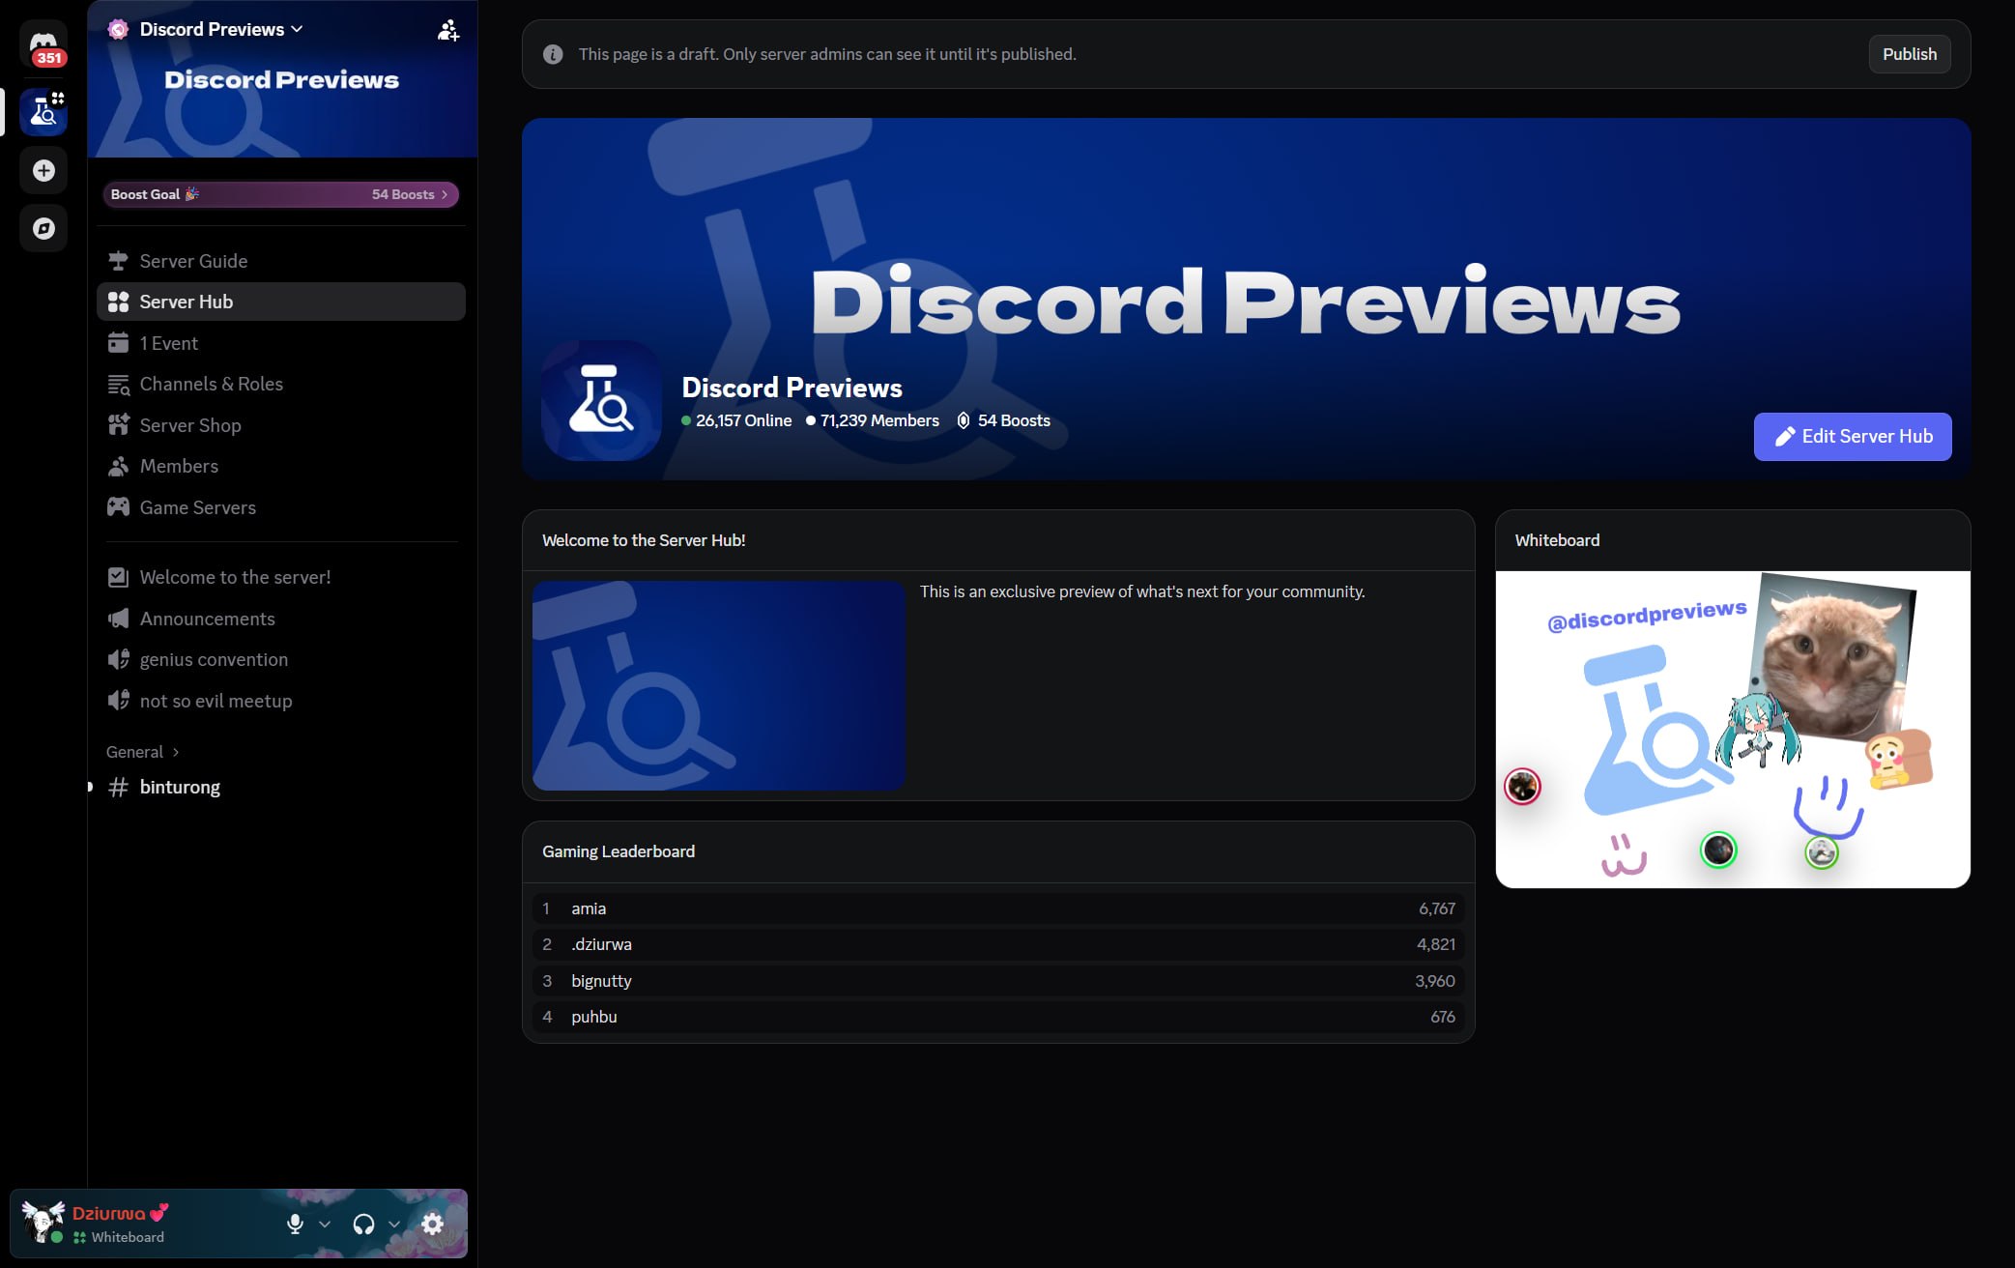Viewport: 2015px width, 1268px height.
Task: Open User Settings gear
Action: 433,1224
